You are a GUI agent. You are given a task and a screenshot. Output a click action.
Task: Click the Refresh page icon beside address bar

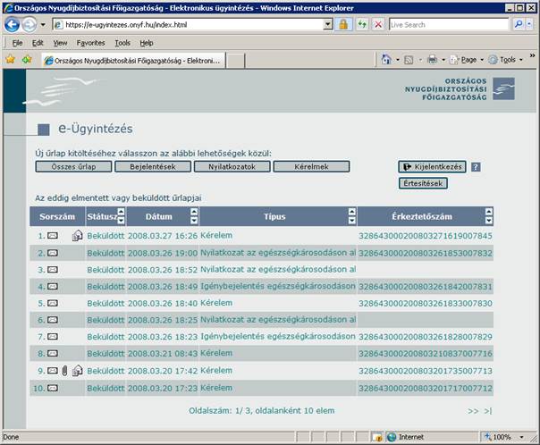coord(362,25)
